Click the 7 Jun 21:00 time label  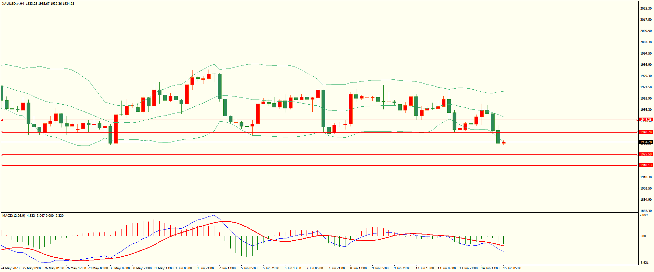[x=337, y=268]
